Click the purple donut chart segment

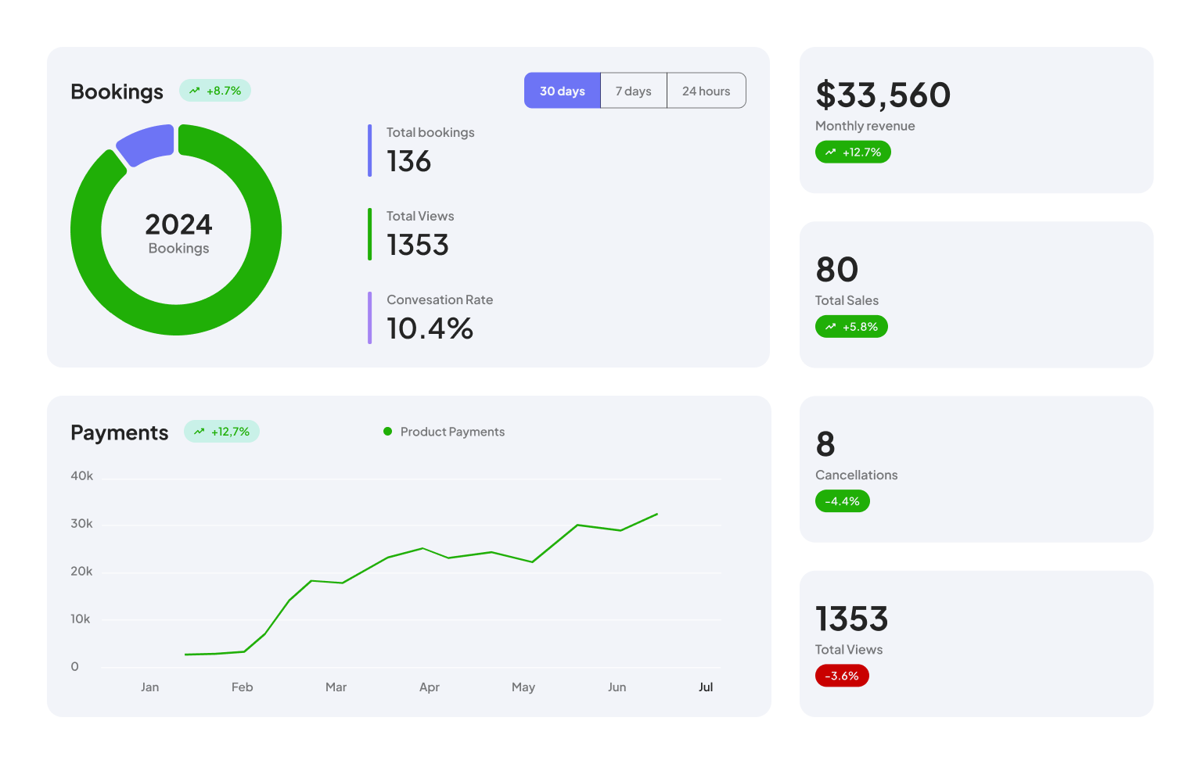pyautogui.click(x=146, y=145)
